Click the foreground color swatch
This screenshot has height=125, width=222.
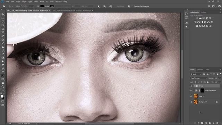click(2, 97)
